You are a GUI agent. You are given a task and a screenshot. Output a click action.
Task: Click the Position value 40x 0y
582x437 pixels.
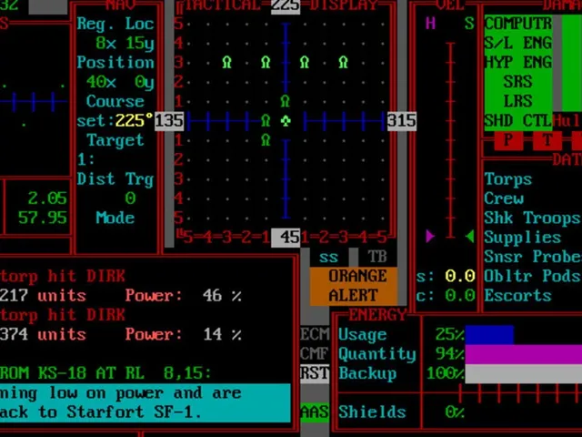coord(120,82)
